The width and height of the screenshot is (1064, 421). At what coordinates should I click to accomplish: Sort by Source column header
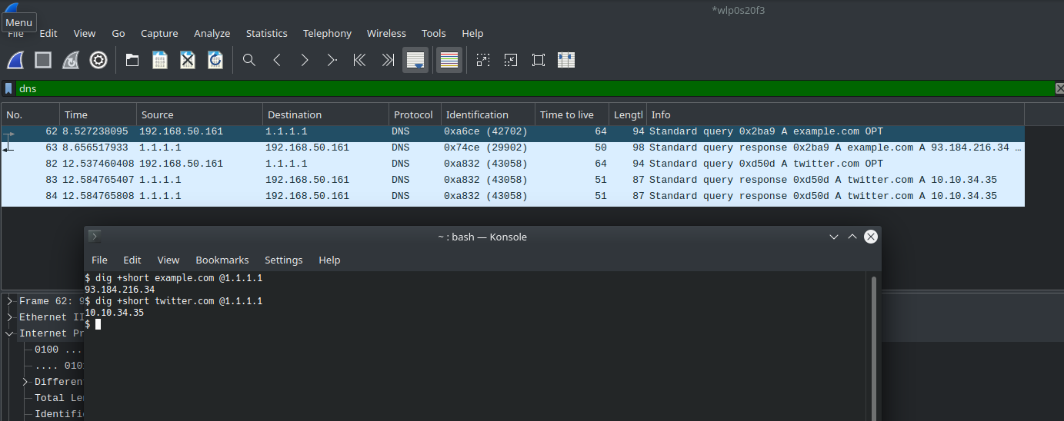199,114
